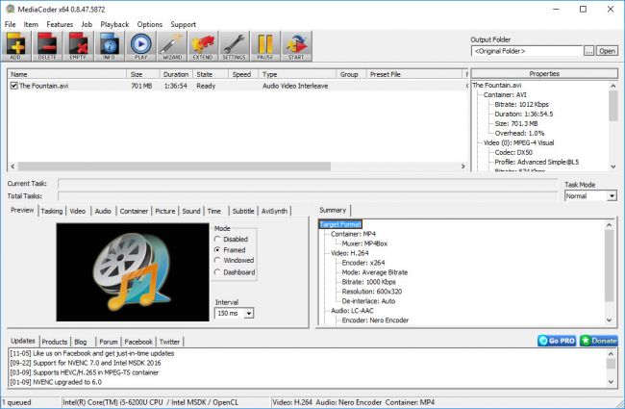Choose the Windowed preview mode
This screenshot has height=409, width=625.
pos(218,261)
